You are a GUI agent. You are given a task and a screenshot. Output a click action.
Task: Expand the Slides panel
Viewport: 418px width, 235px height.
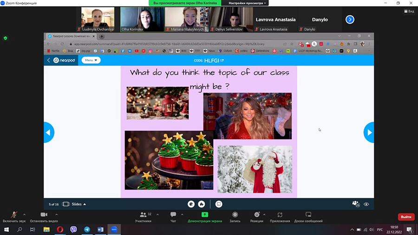74,204
